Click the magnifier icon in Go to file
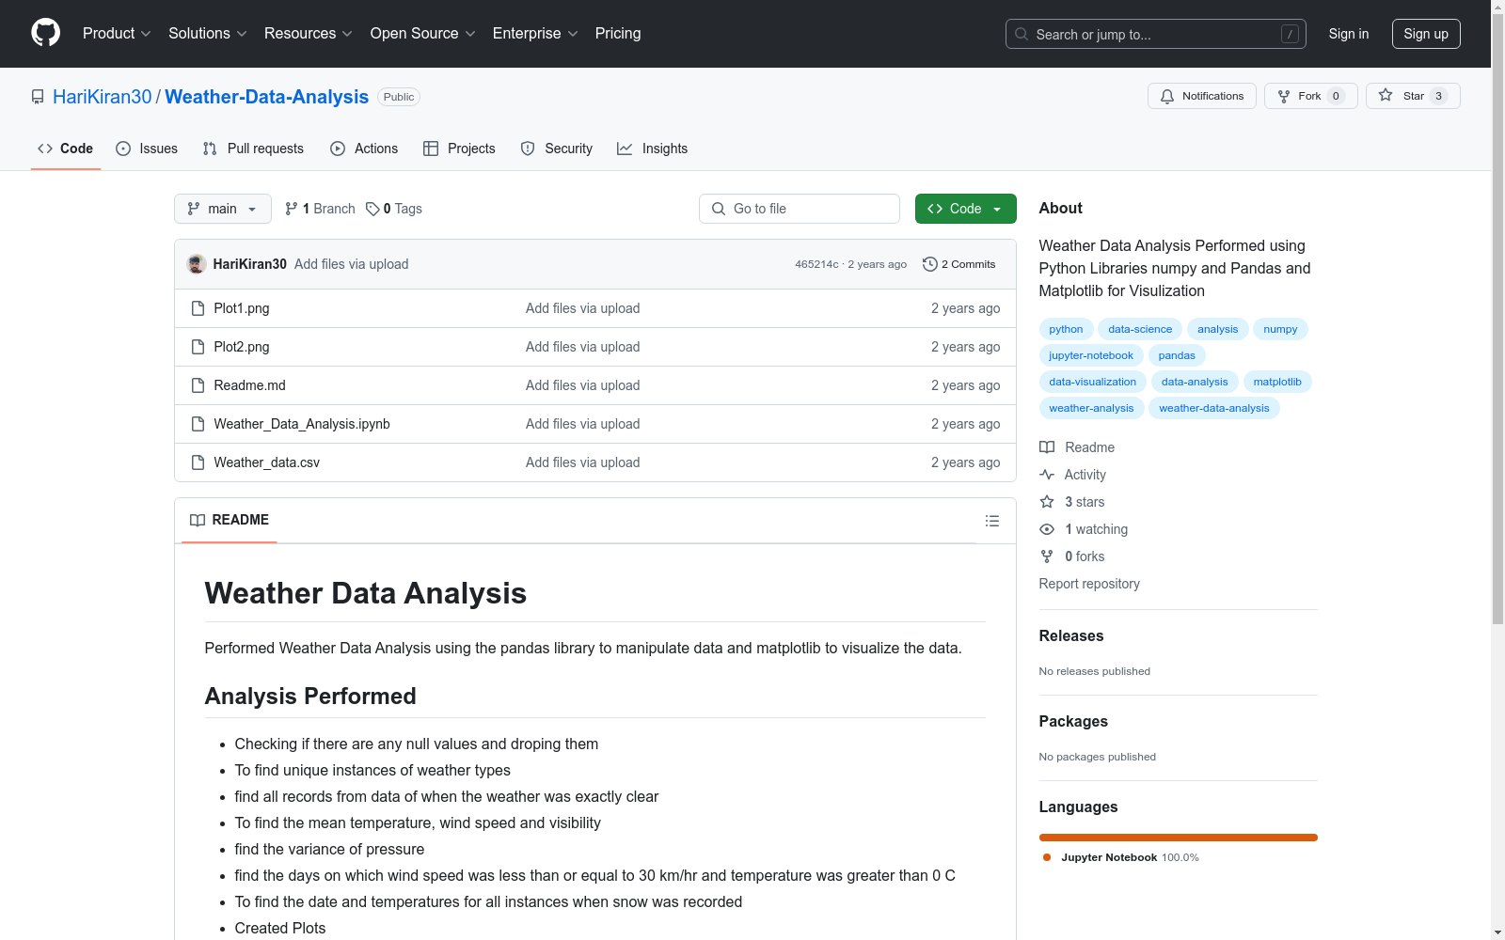 click(719, 209)
